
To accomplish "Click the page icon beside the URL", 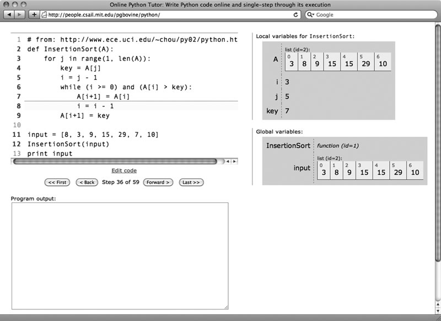I will click(x=44, y=15).
